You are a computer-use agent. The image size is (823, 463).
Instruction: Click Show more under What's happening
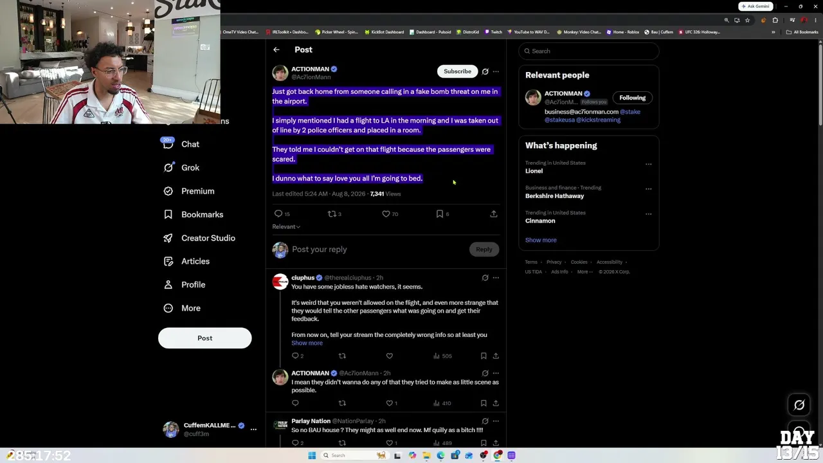pos(541,240)
